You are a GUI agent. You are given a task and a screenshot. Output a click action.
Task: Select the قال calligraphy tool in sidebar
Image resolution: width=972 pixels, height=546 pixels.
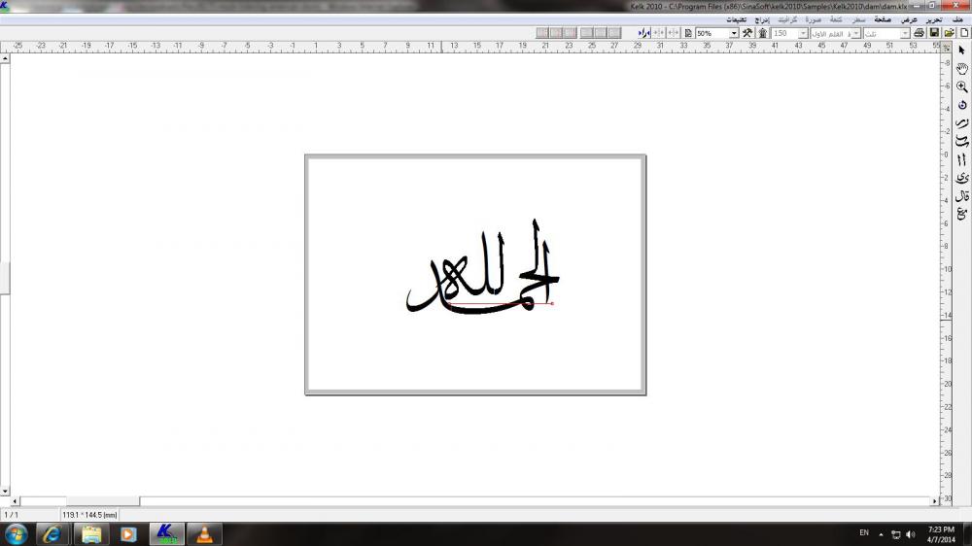tap(961, 196)
